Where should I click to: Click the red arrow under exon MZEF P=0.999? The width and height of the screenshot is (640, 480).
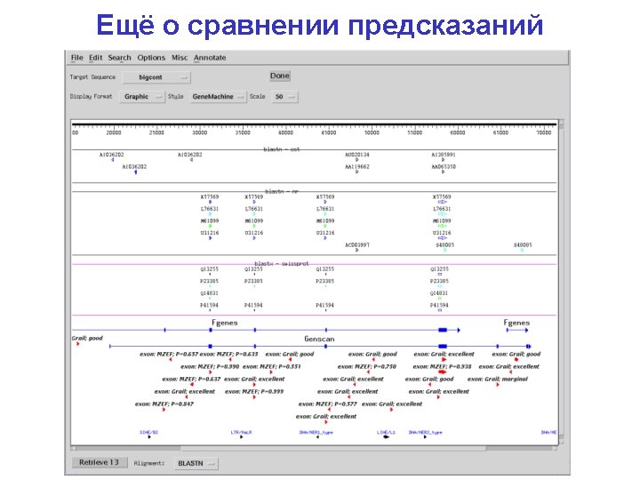(x=254, y=396)
